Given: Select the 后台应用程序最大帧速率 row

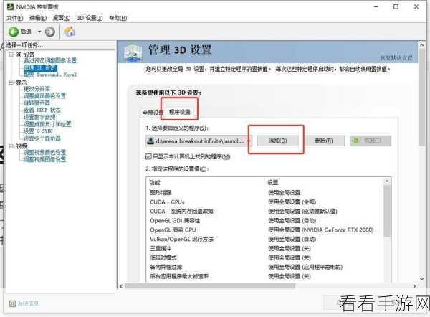Looking at the screenshot, I should [x=265, y=276].
